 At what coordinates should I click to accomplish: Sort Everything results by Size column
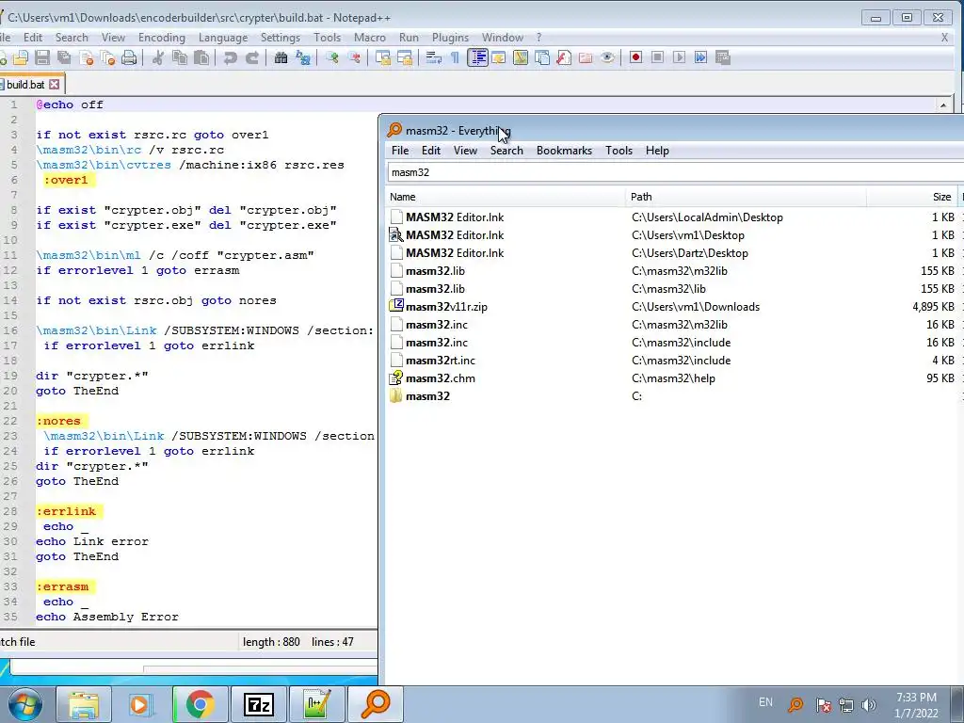pos(911,197)
